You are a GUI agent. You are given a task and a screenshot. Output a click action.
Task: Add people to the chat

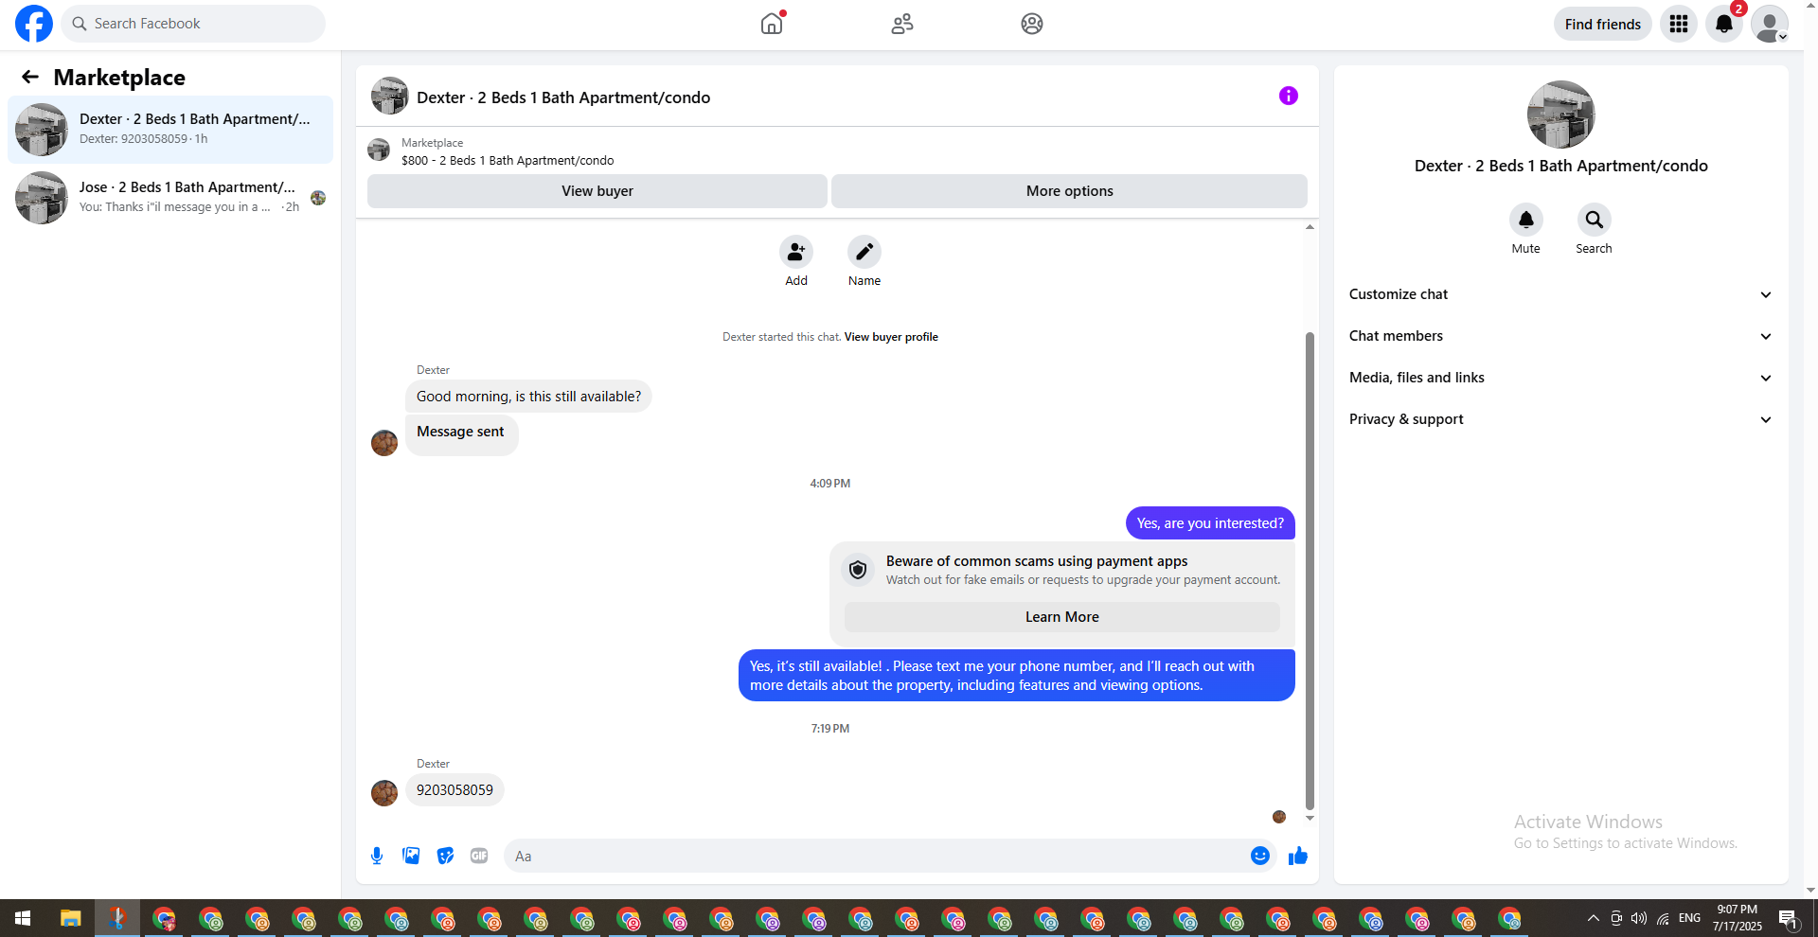796,252
